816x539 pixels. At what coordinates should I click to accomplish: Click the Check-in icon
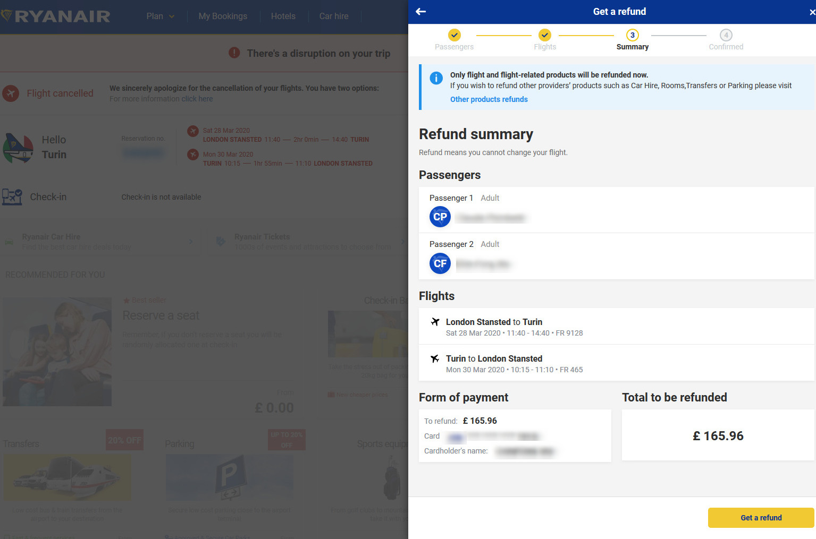pos(12,197)
